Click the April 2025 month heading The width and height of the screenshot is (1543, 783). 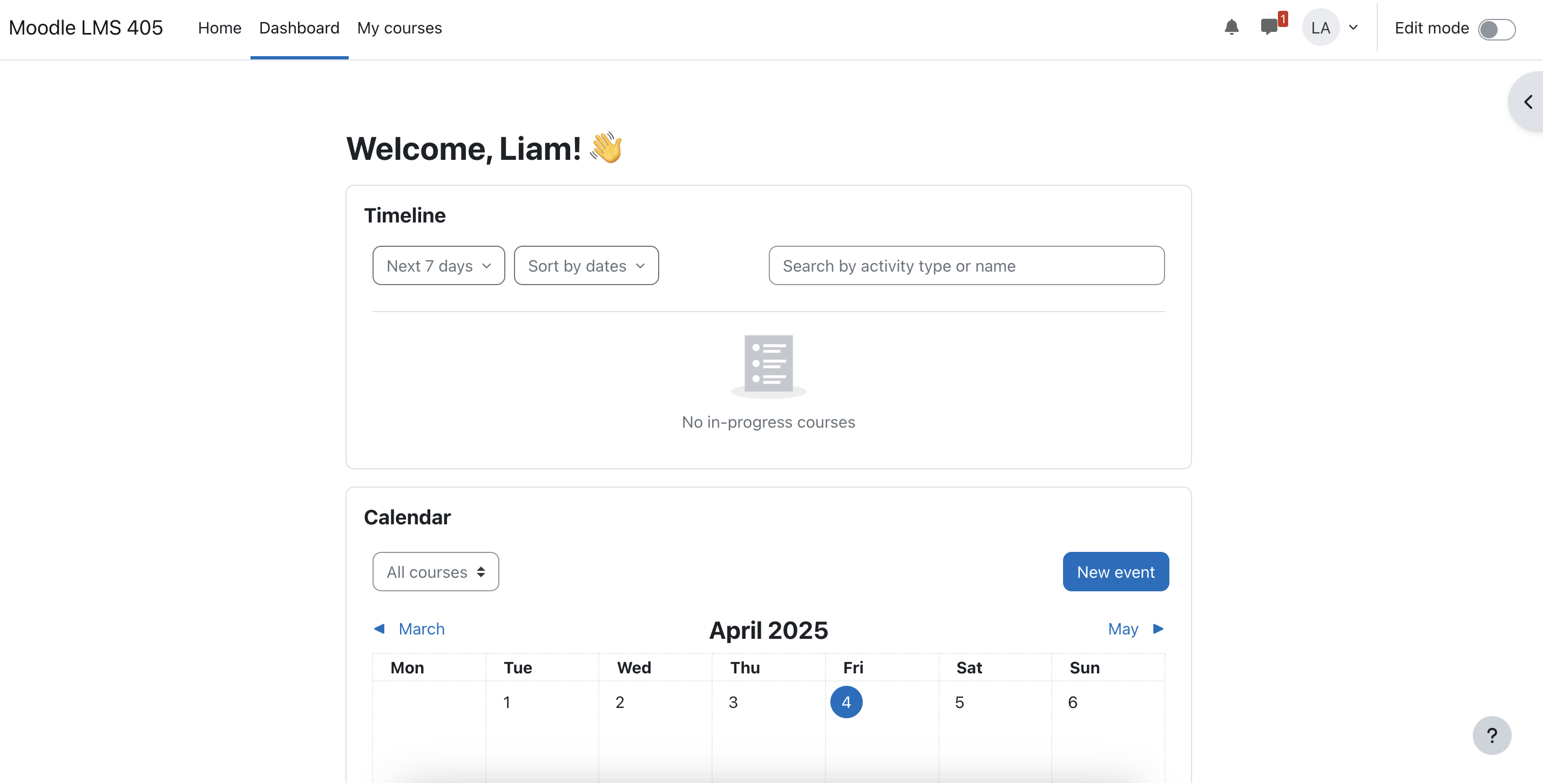pyautogui.click(x=768, y=630)
